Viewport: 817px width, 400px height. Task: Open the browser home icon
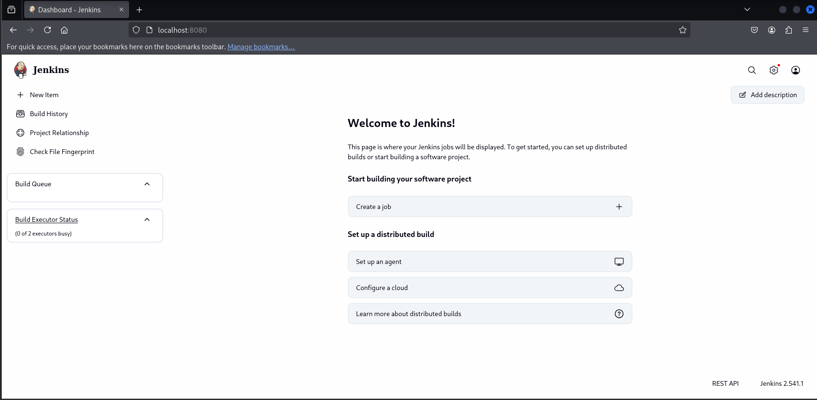65,30
